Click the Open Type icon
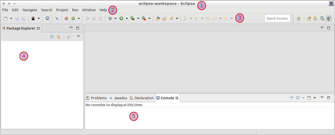This screenshot has width=335, height=135. (158, 18)
